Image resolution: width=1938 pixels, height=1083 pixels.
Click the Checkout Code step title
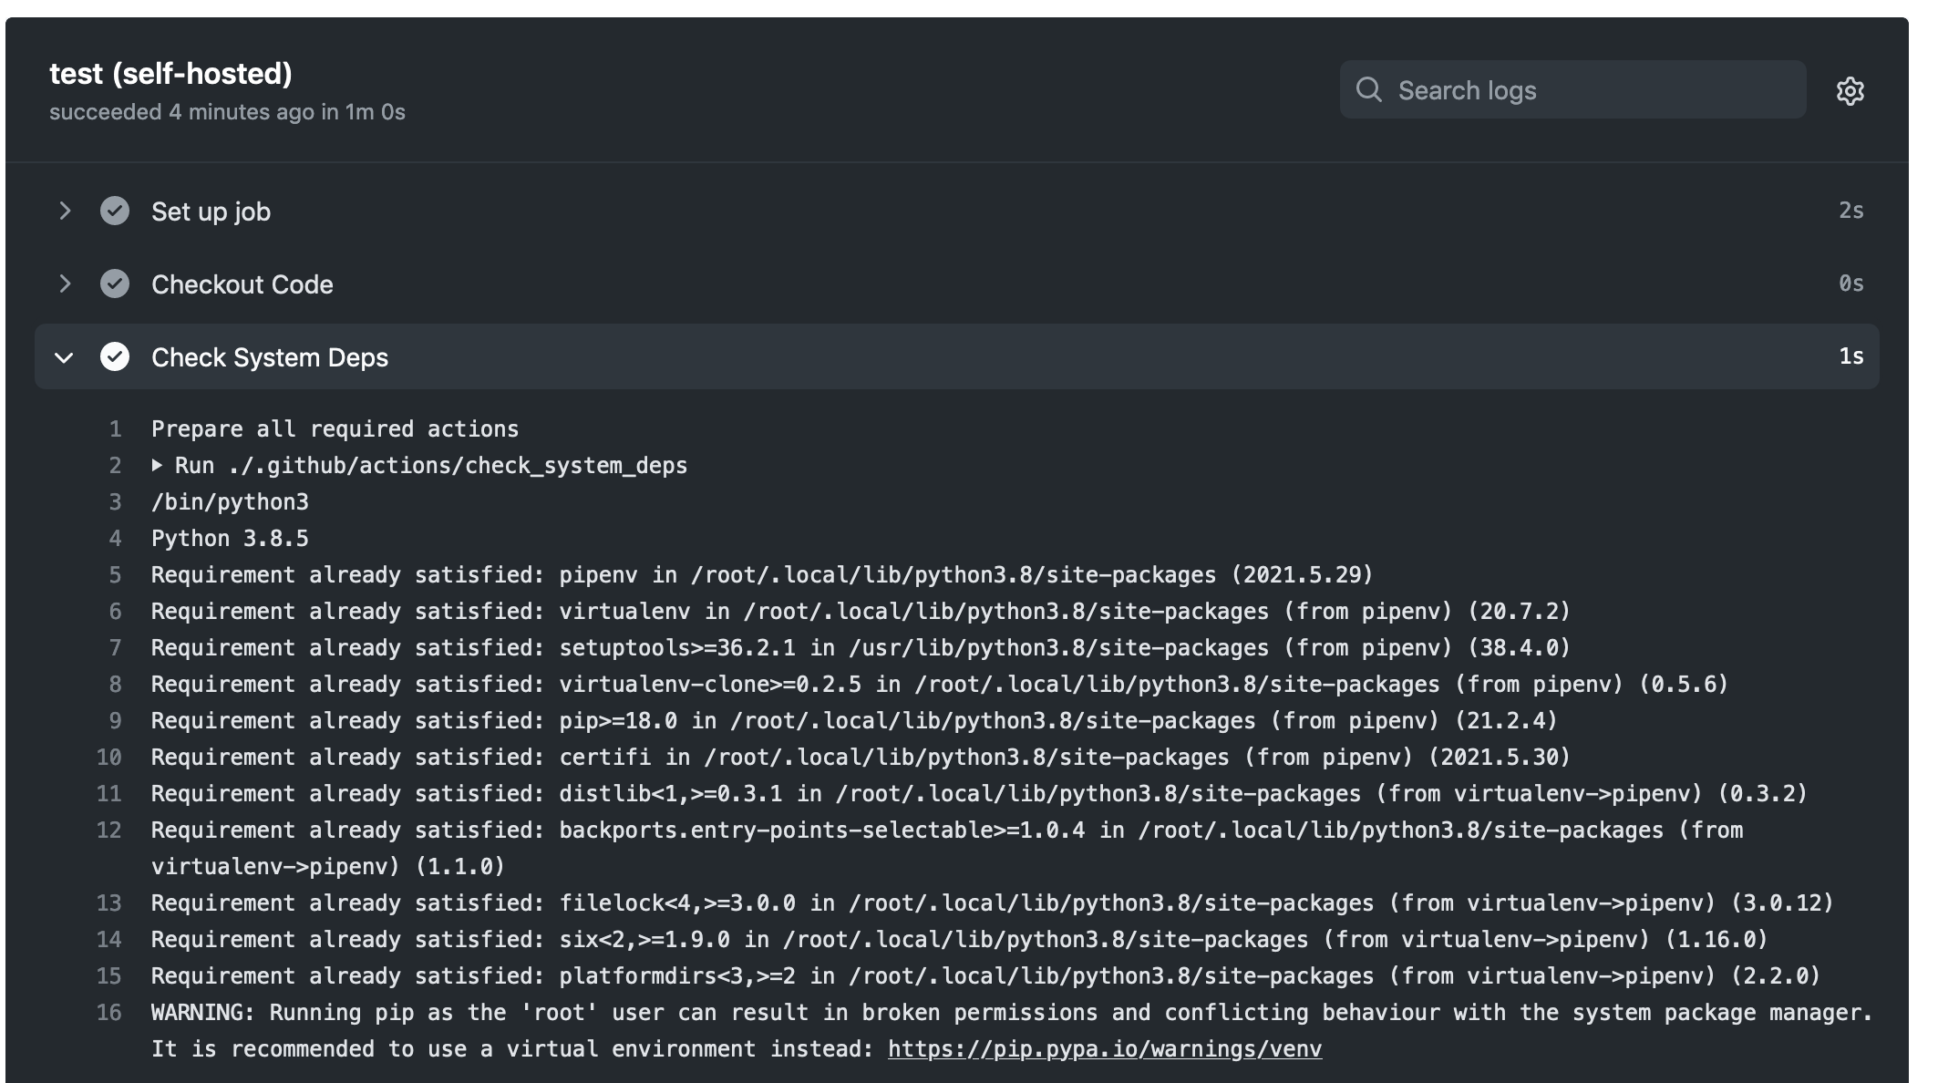pos(242,284)
